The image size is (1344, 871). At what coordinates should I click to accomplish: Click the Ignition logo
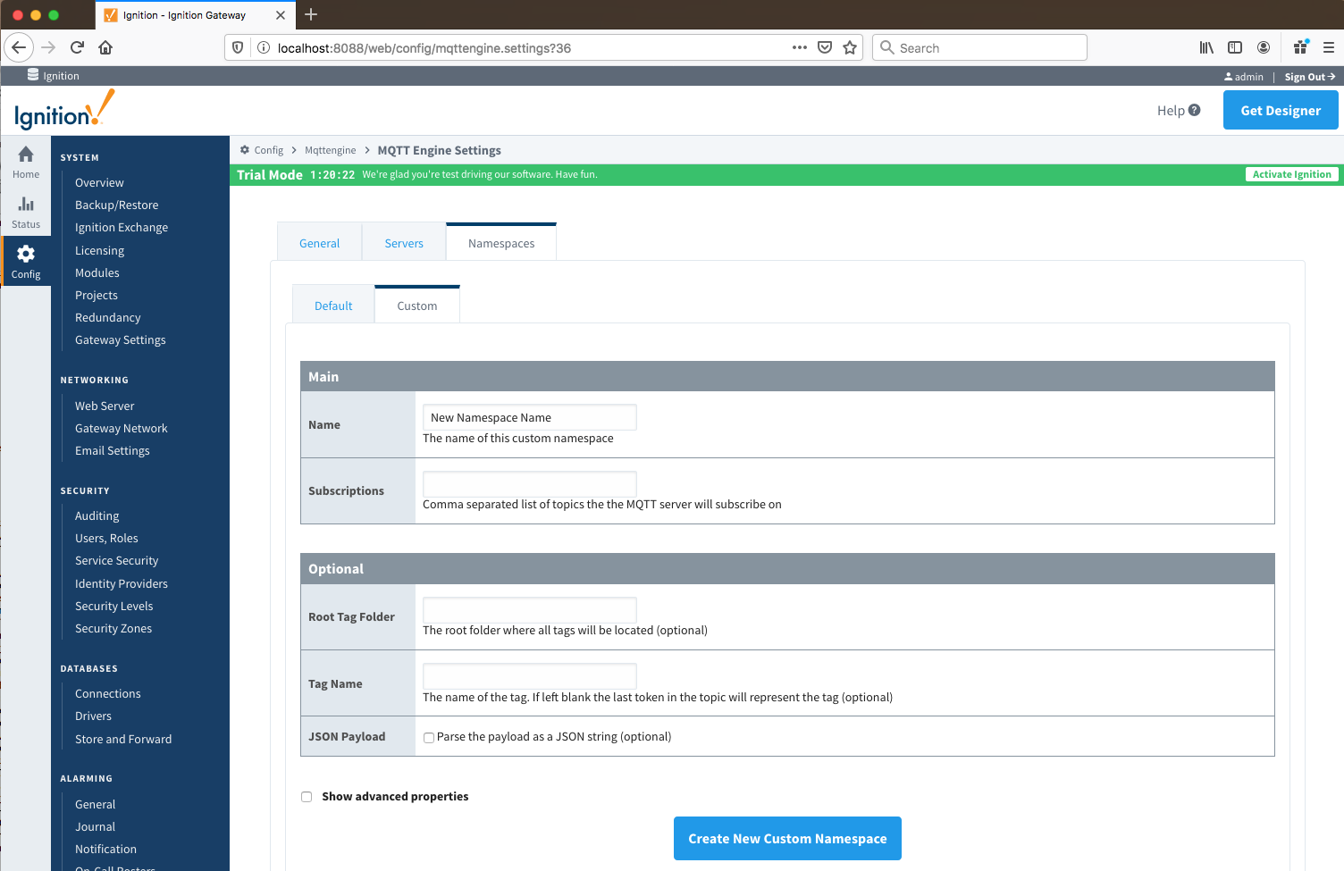[x=64, y=110]
